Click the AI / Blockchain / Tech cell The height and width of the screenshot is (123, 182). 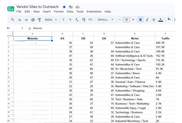point(135,69)
